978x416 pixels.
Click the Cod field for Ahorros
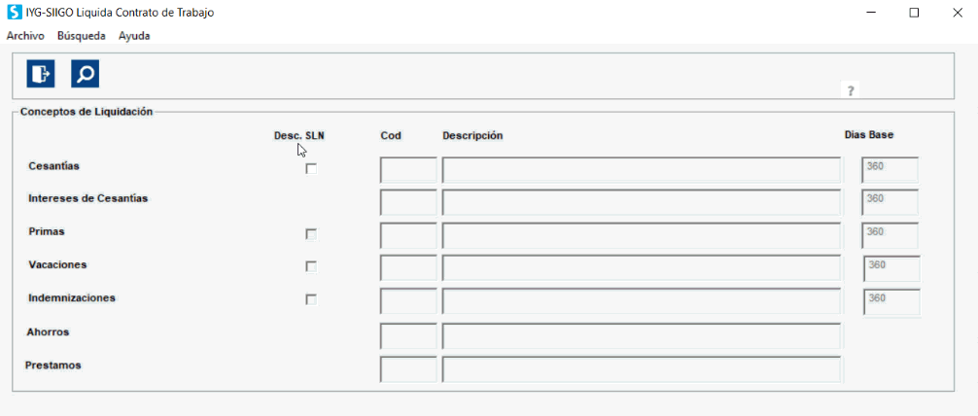[408, 336]
